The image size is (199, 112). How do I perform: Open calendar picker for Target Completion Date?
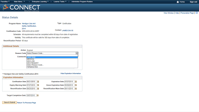click(x=38, y=96)
